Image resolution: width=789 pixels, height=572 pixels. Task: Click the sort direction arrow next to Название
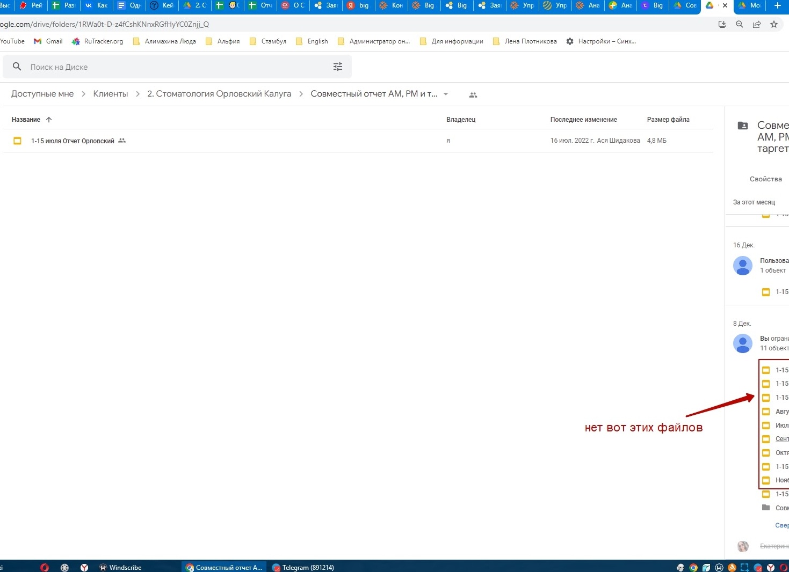pyautogui.click(x=49, y=120)
